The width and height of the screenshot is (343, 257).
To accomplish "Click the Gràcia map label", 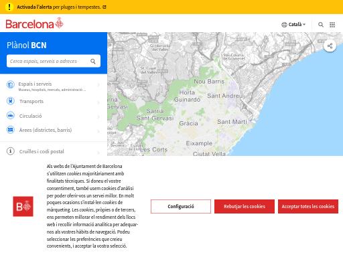I will pos(188,123).
